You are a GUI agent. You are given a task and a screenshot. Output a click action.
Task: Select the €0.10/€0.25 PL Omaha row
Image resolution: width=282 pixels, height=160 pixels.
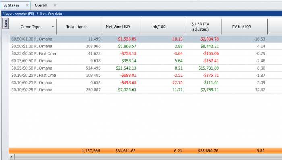point(146,82)
